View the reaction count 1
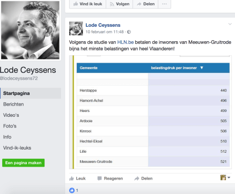The height and width of the screenshot is (194, 235). (x=77, y=190)
